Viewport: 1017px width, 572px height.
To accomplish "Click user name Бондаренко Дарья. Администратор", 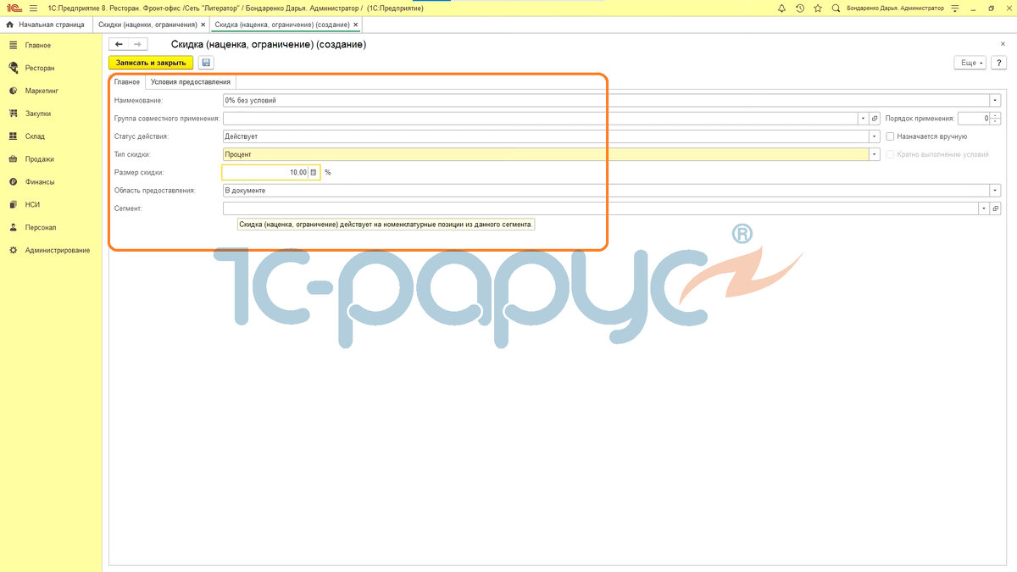I will coord(894,8).
